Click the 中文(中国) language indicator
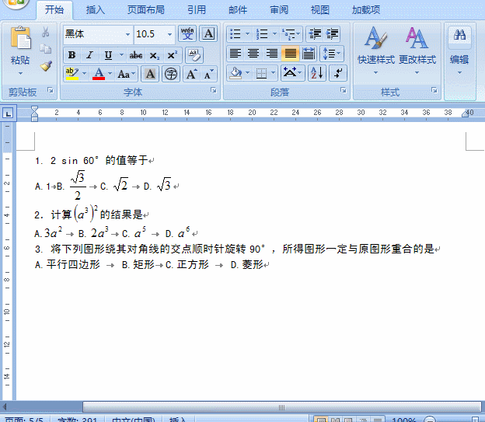 [134, 420]
